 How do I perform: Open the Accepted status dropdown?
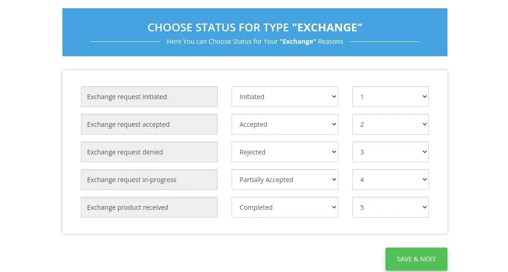(284, 124)
